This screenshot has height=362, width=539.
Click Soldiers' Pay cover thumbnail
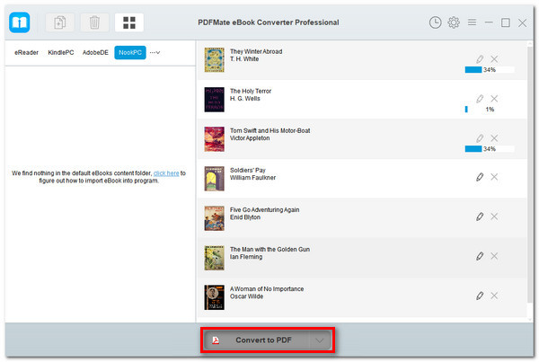click(214, 179)
